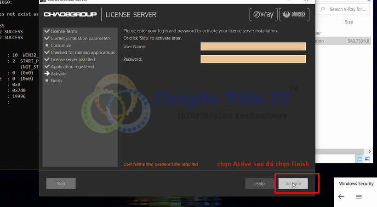Switch Explorer to details view icon
The width and height of the screenshot is (377, 207).
coord(359,159)
